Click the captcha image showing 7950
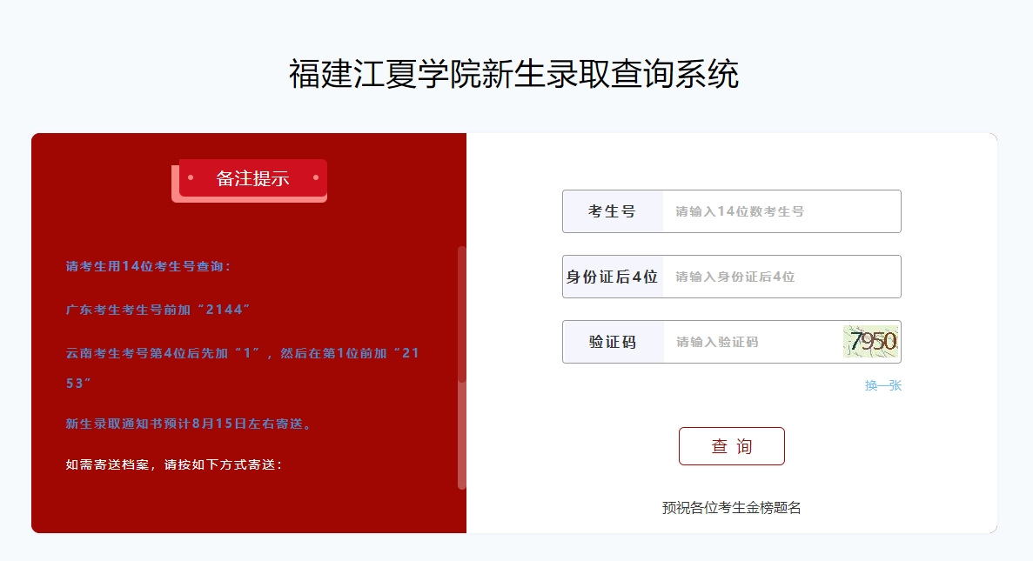Screen dimensions: 1033x561 pyautogui.click(x=870, y=342)
